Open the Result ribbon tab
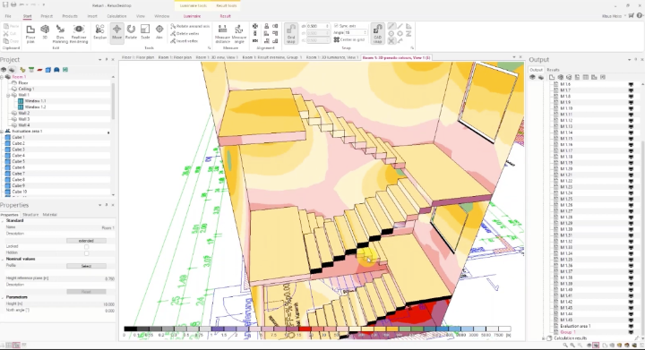The image size is (645, 350). tap(225, 16)
